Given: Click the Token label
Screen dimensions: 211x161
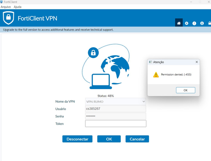Looking at the screenshot, I should (x=60, y=124).
